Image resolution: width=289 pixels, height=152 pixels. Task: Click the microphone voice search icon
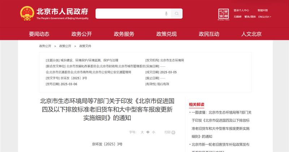pyautogui.click(x=166, y=14)
